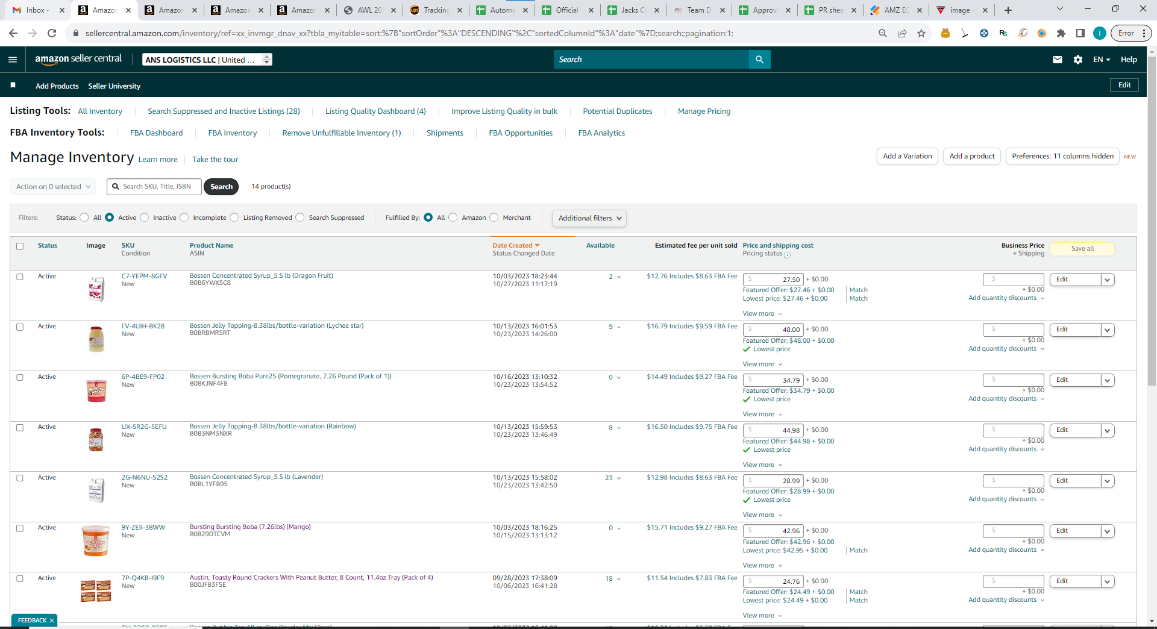This screenshot has height=629, width=1157.
Task: Go back with browser back arrow
Action: click(13, 33)
